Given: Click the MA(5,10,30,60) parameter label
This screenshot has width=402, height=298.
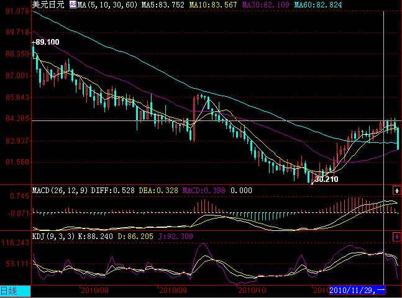Looking at the screenshot, I should pyautogui.click(x=107, y=5).
